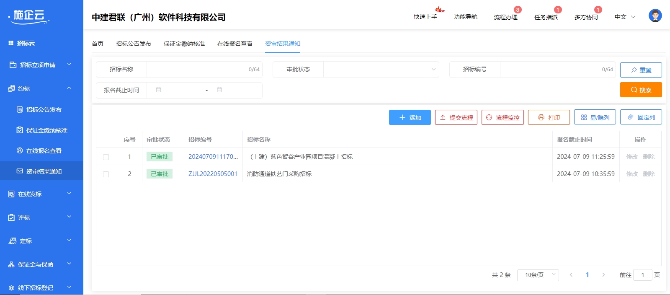Toggle the select-all header checkbox
This screenshot has height=295, width=670.
(x=106, y=140)
